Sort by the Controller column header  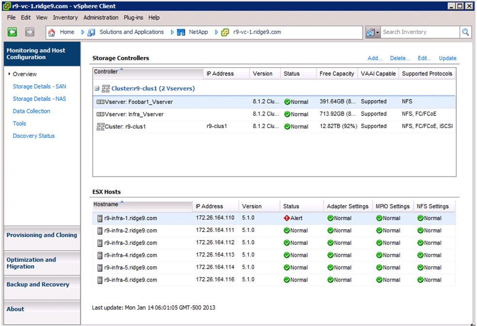pyautogui.click(x=148, y=73)
